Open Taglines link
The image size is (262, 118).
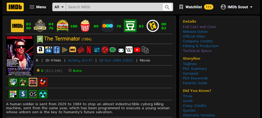190,64
